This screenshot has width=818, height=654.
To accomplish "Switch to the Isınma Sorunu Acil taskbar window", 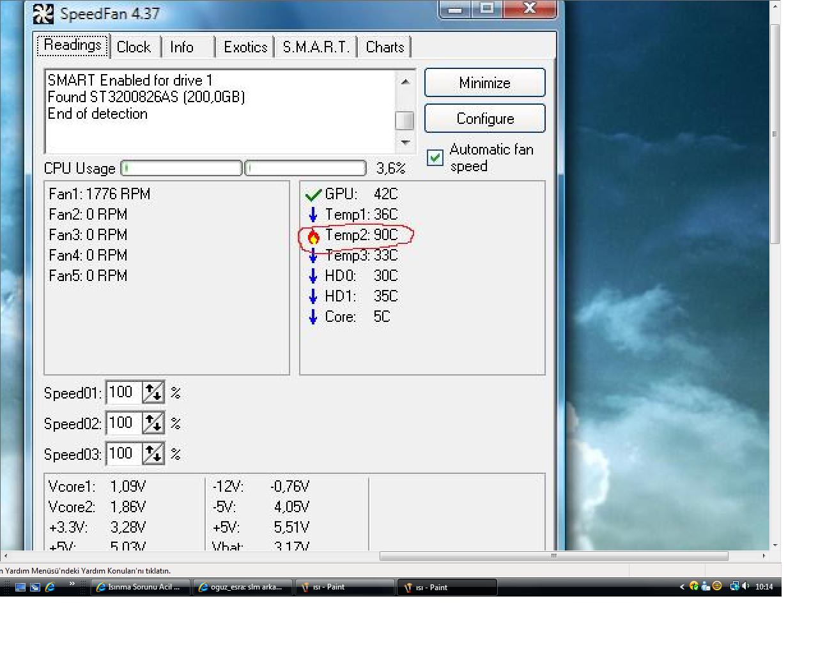I will pos(141,587).
